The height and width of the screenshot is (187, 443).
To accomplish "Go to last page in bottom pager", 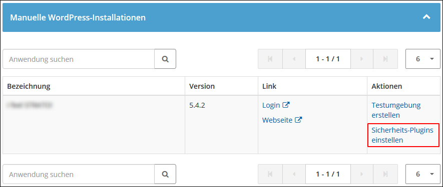I will (x=385, y=174).
